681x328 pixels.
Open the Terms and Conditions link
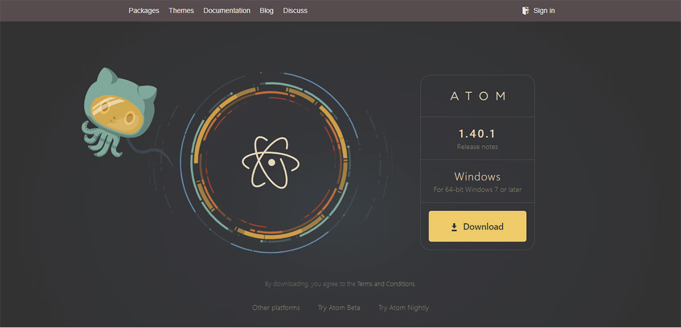point(386,284)
